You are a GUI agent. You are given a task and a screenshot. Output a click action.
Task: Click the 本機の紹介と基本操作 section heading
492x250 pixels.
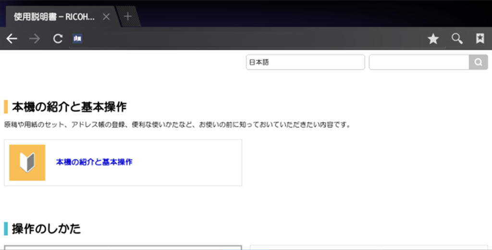point(69,107)
